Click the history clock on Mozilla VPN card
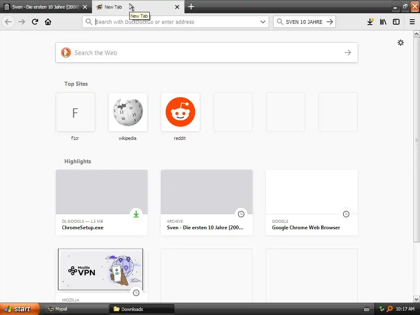This screenshot has height=315, width=420. point(136,293)
